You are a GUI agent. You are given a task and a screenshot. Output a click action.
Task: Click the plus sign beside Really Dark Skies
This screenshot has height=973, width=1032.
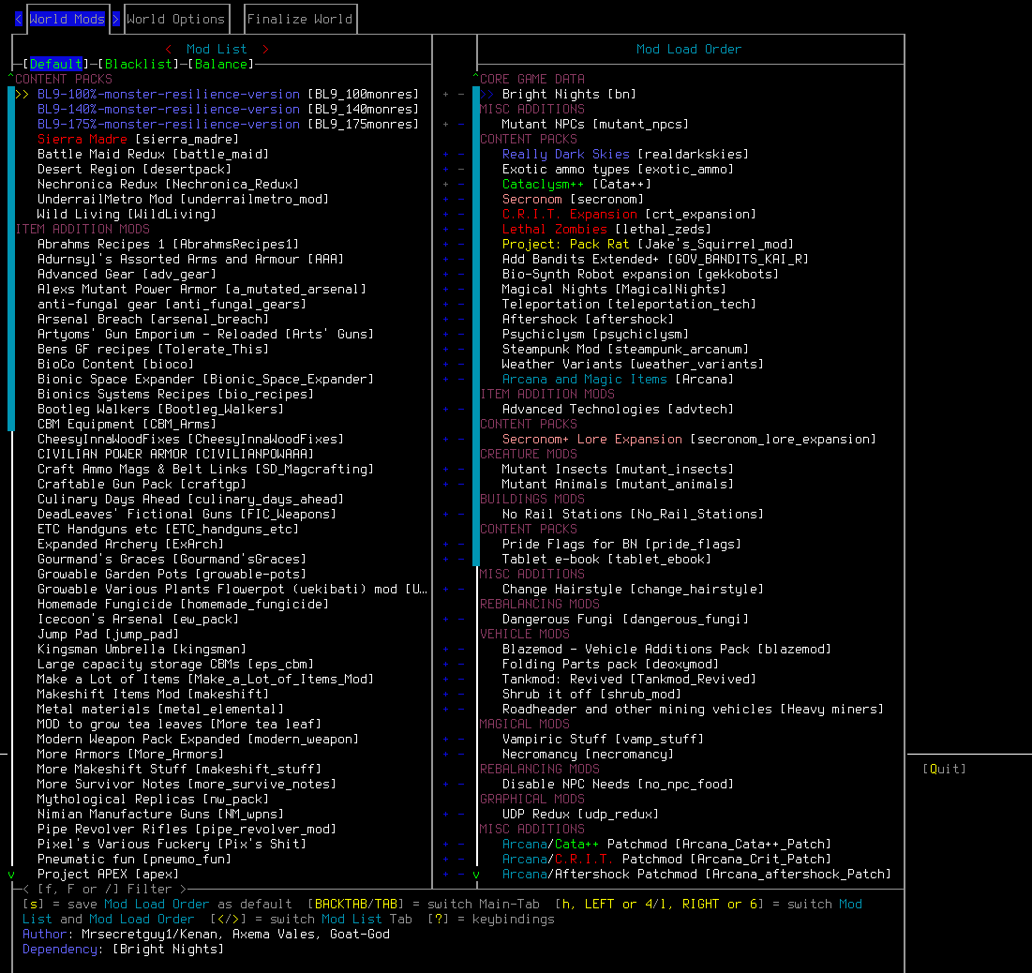click(445, 154)
